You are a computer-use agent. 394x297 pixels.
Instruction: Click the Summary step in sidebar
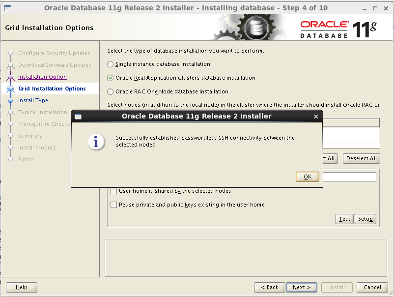pos(30,136)
